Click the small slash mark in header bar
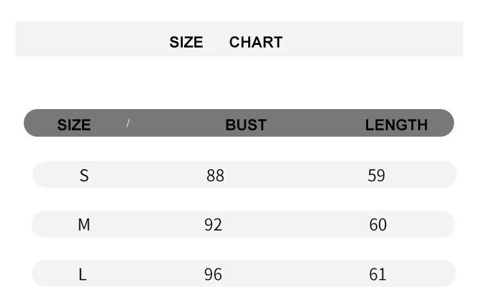The width and height of the screenshot is (481, 292). pos(128,123)
